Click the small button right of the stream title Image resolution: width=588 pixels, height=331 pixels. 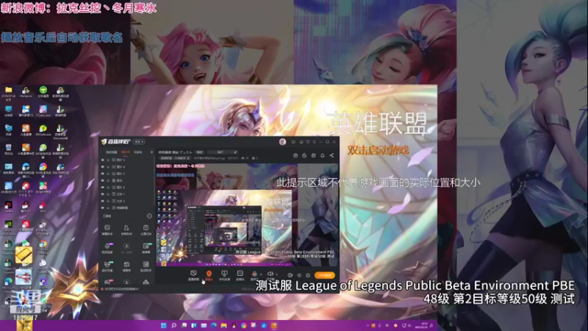(x=200, y=152)
